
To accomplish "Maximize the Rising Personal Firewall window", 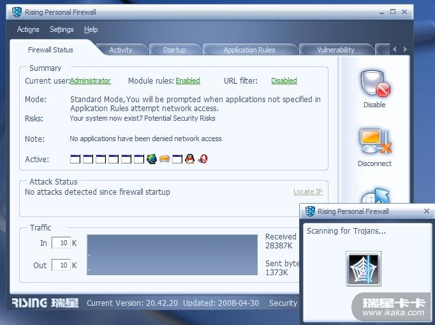I will coord(393,11).
